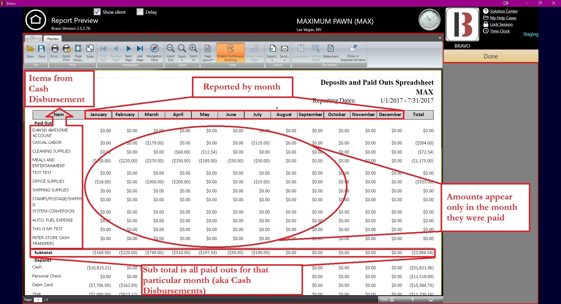The width and height of the screenshot is (561, 304).
Task: Collapse the ribbon with the chevron arrow
Action: [x=440, y=38]
